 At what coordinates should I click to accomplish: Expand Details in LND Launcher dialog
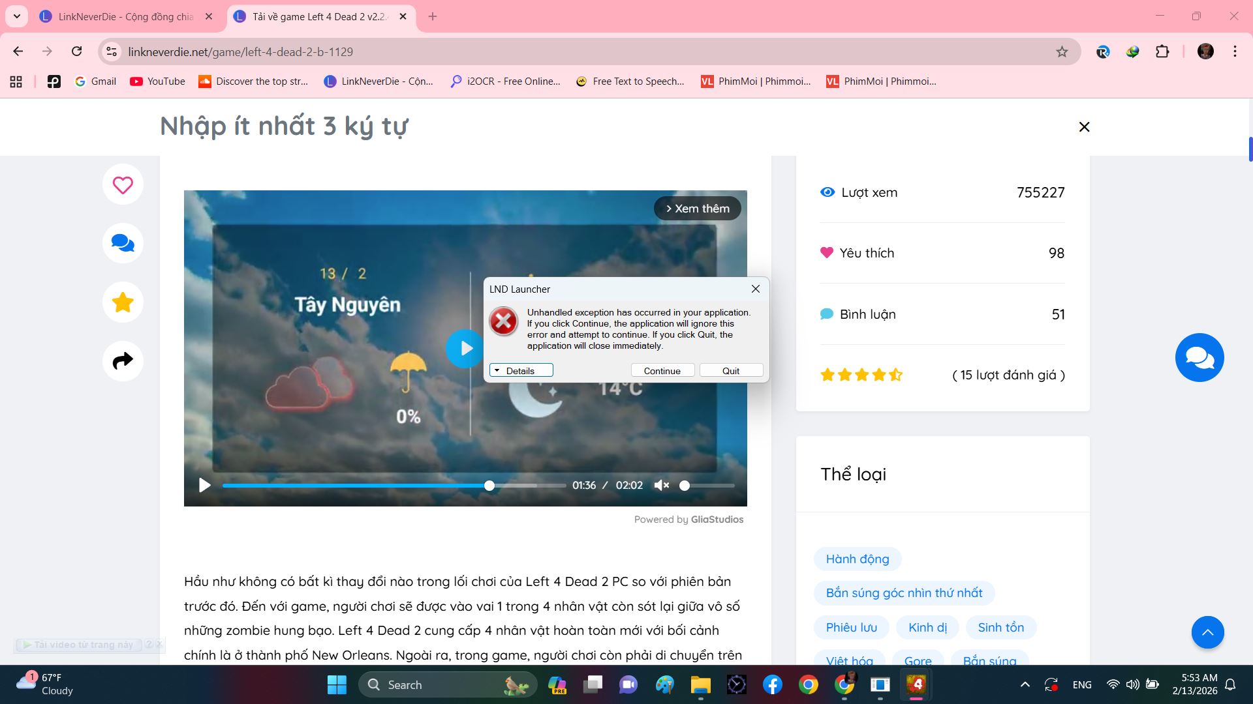click(521, 370)
